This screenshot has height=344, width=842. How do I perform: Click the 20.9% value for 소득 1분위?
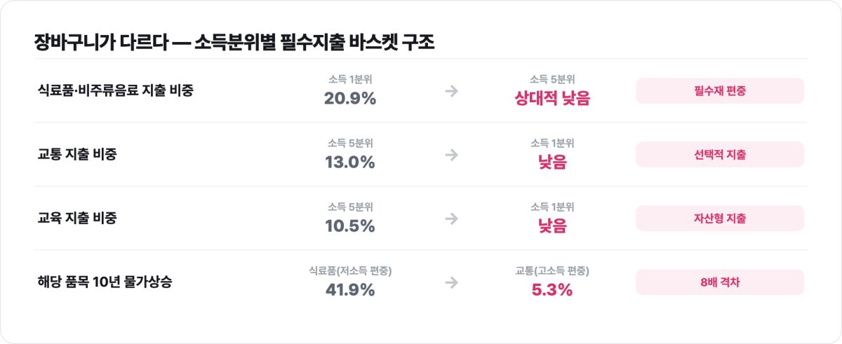click(350, 99)
